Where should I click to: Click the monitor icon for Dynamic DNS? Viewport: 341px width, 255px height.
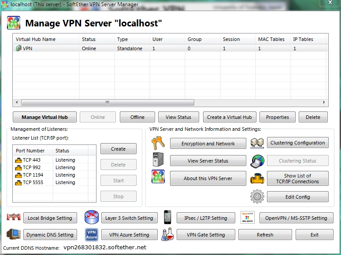coord(14,234)
